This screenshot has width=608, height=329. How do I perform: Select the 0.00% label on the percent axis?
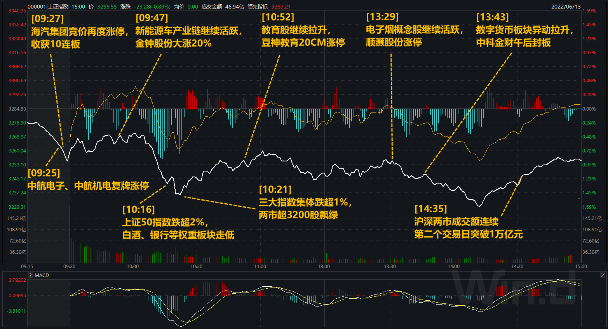point(589,109)
